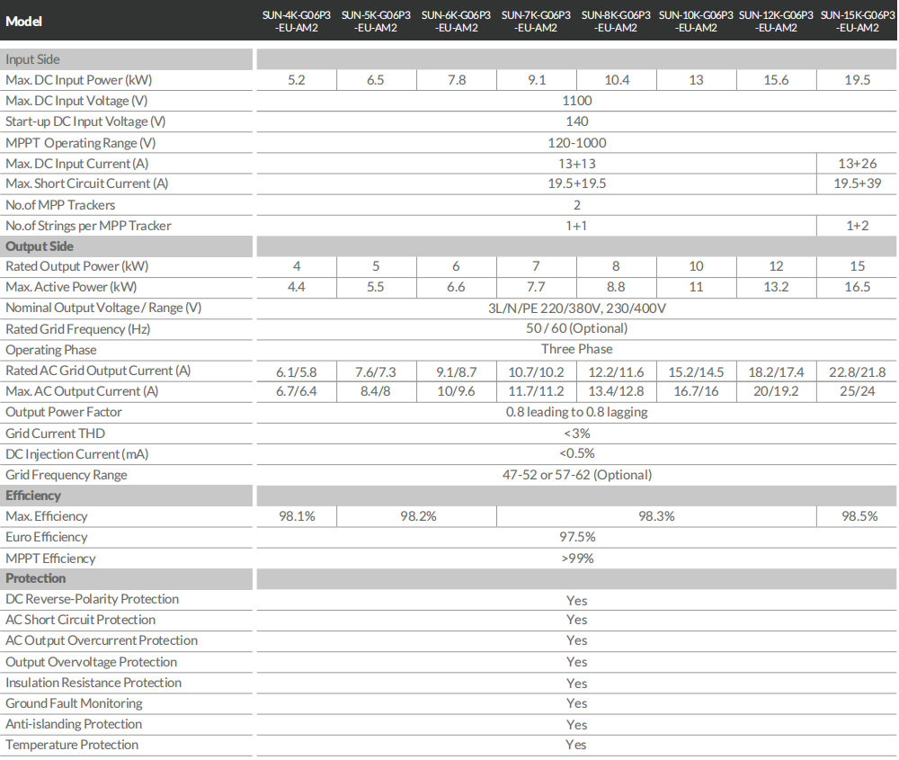Image resolution: width=899 pixels, height=760 pixels.
Task: Click the "15.2/14.5" rated AC current value
Action: click(x=696, y=371)
